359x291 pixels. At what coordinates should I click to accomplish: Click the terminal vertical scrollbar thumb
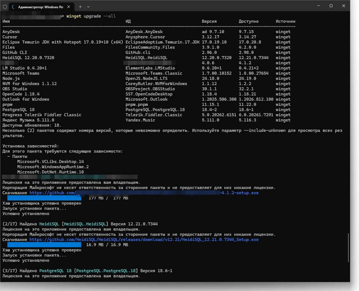pos(348,247)
